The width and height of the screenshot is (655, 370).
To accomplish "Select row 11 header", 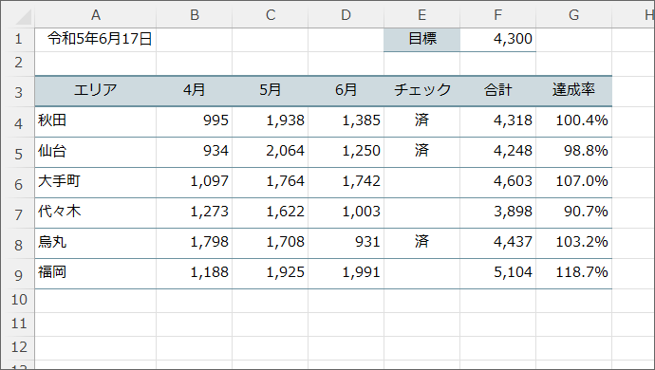I will pos(18,324).
